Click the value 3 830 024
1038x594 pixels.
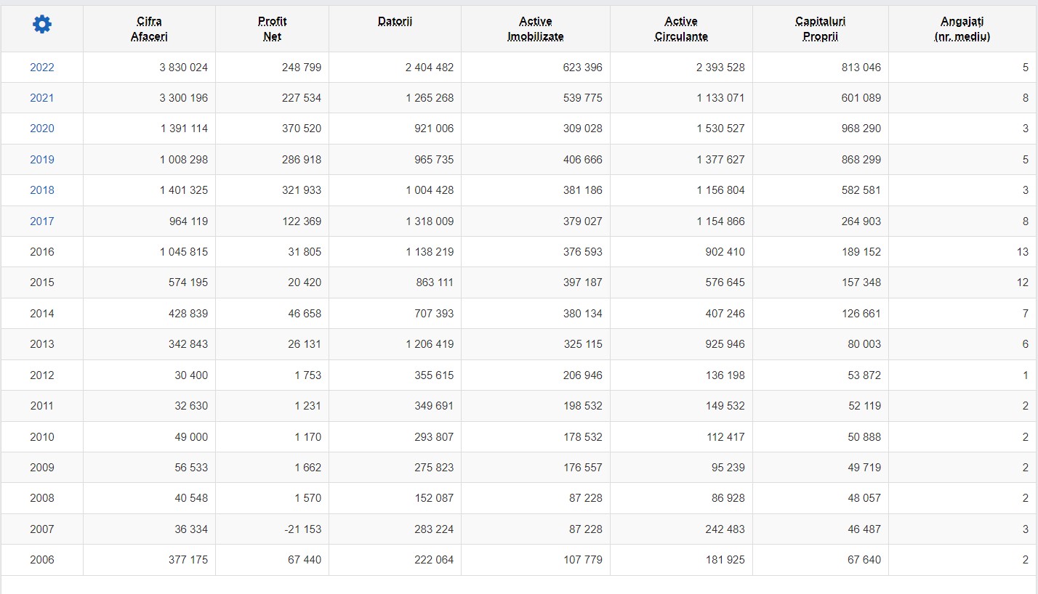184,68
